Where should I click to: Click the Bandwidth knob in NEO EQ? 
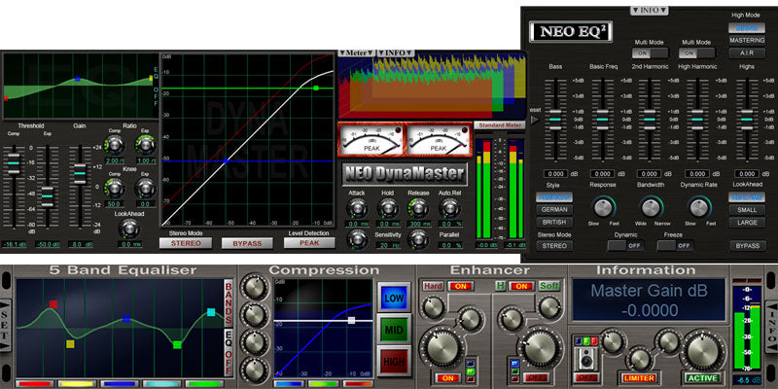(651, 207)
